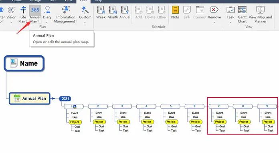Image resolution: width=279 pixels, height=153 pixels.
Task: Open the Tool ribbon tab
Action: coord(53,1)
